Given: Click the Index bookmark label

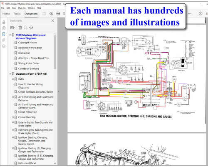Looking at the screenshot, I should [x=21, y=79].
